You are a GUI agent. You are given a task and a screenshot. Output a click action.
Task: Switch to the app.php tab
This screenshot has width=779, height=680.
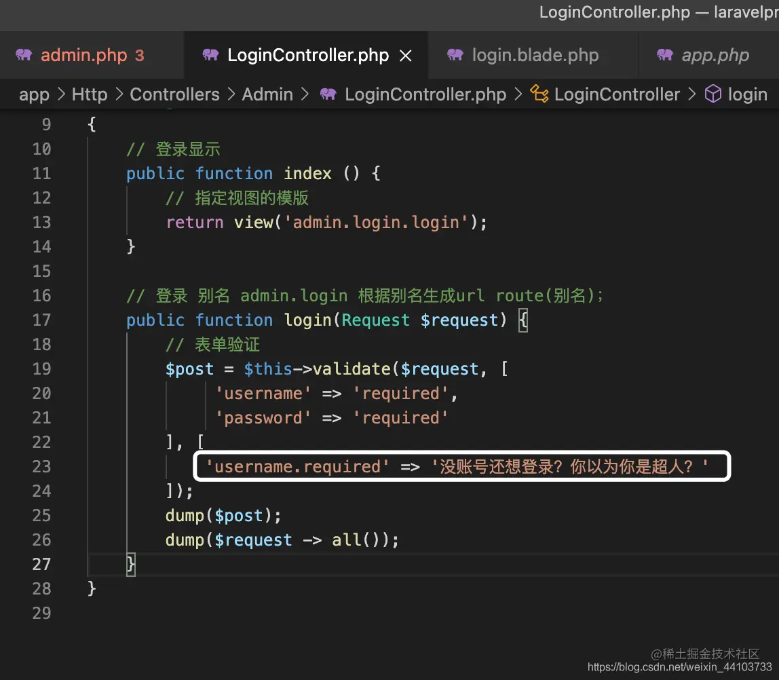click(708, 55)
